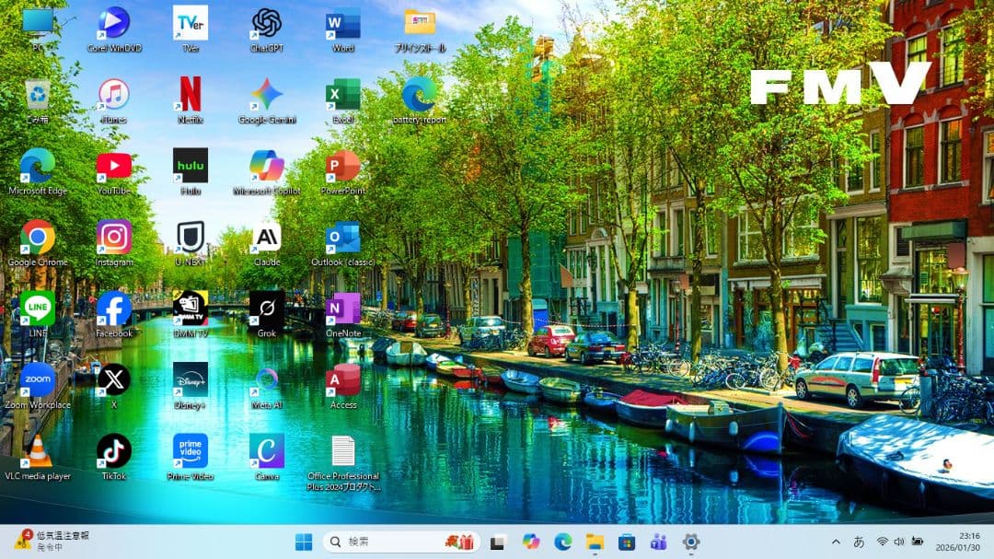Open the clock and notification panel

959,542
